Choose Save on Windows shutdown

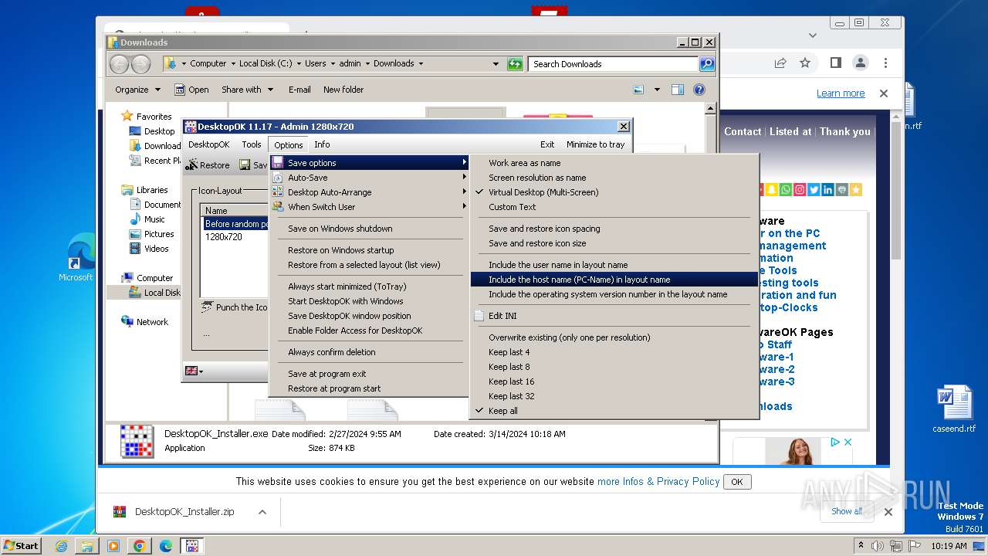[x=369, y=229]
